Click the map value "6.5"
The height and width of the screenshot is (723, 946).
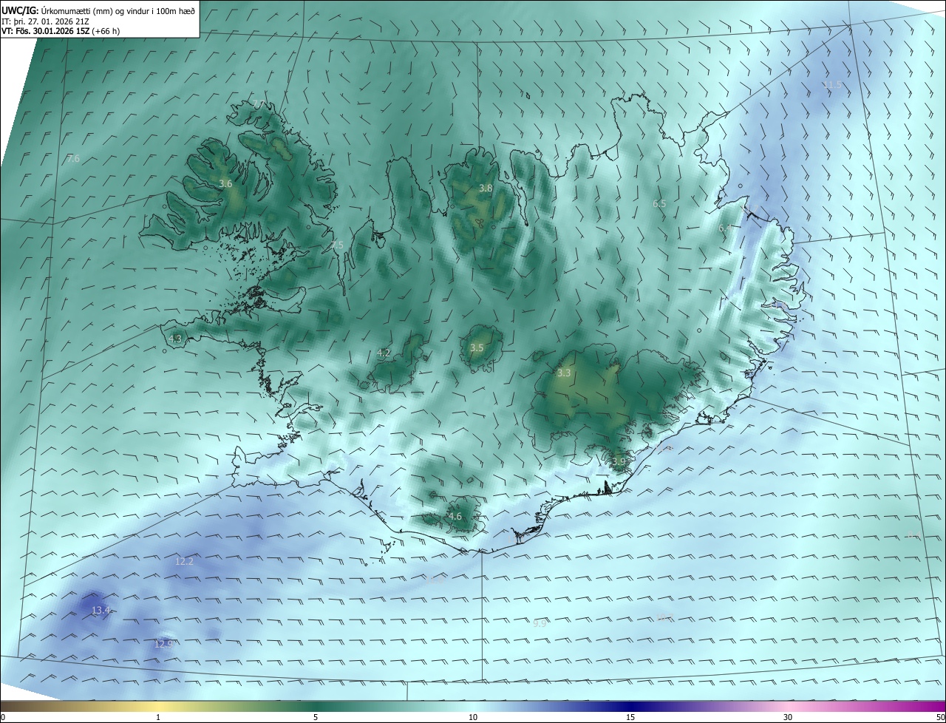(659, 203)
